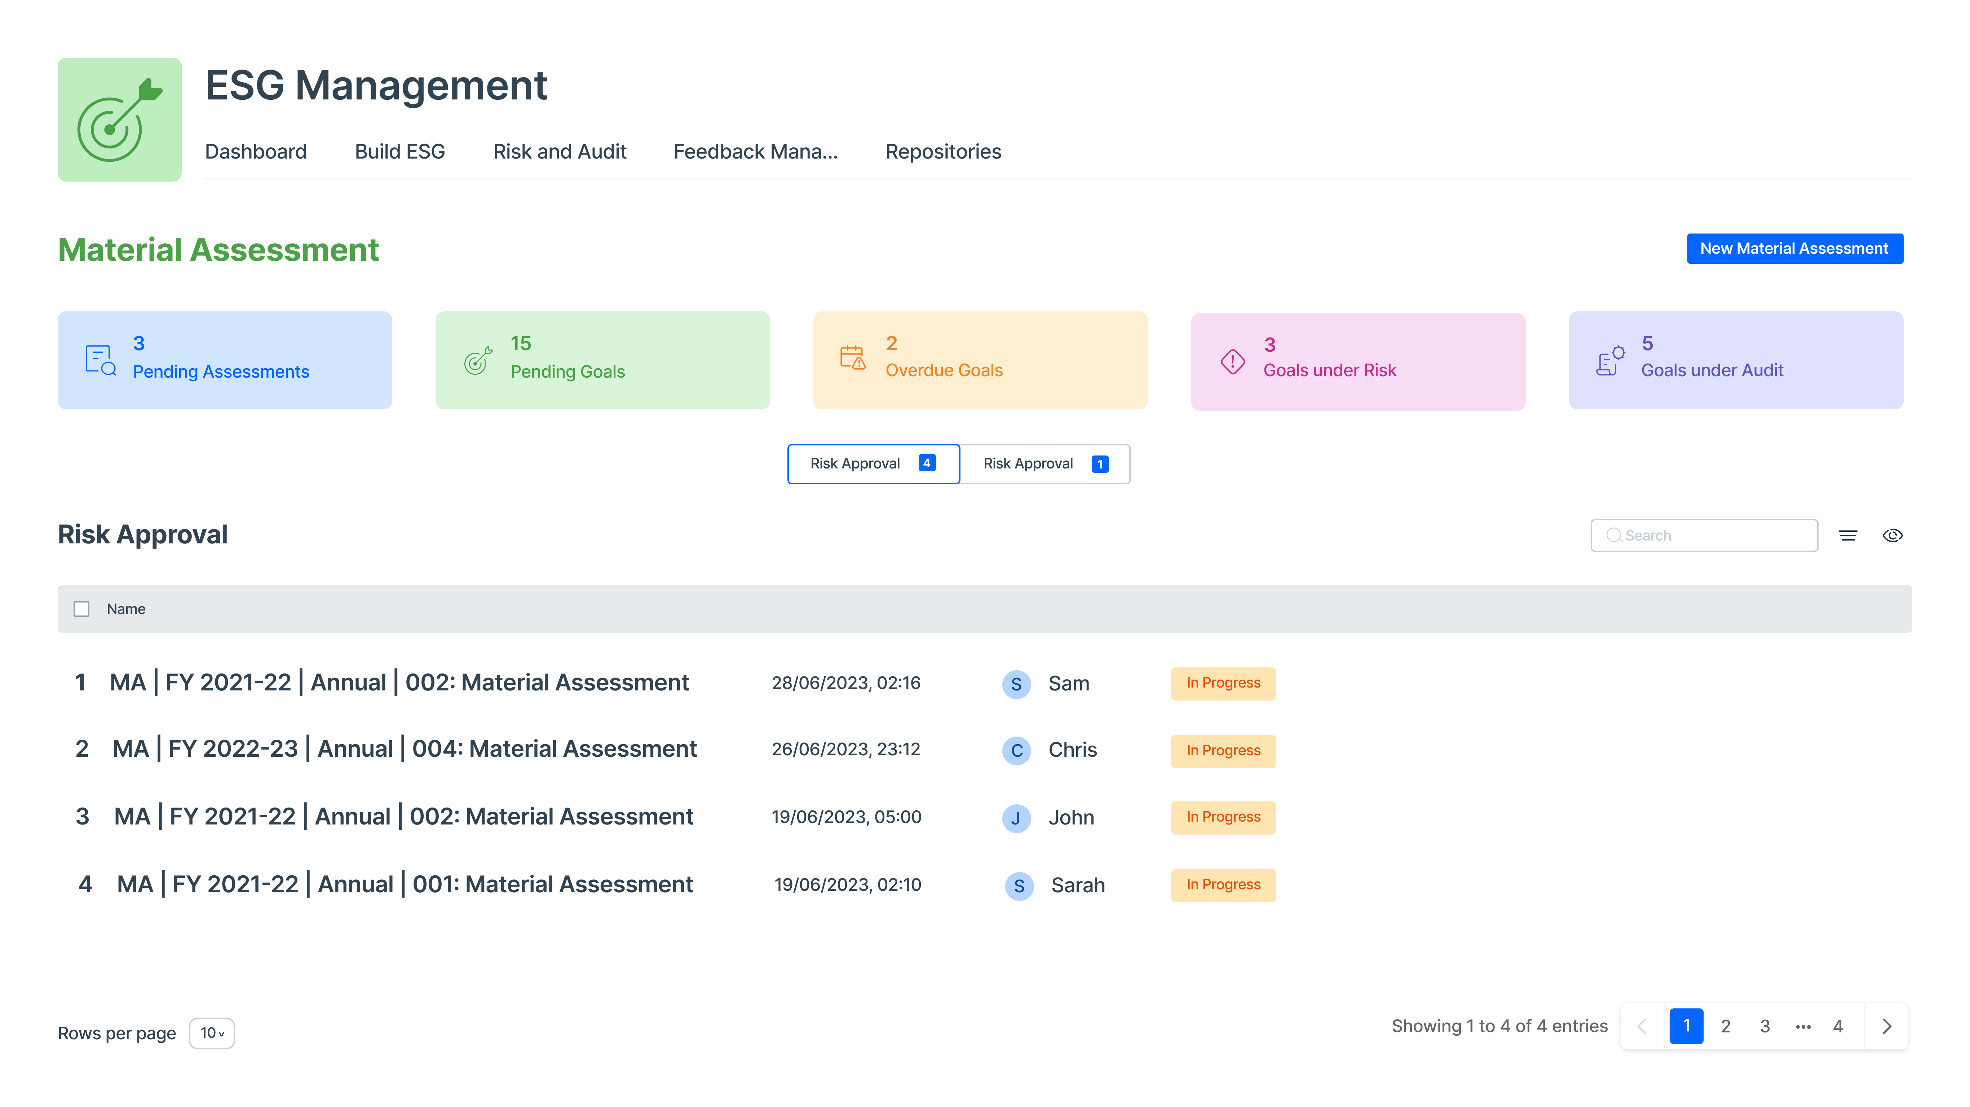The image size is (1970, 1107).
Task: Toggle column visibility with the eye icon
Action: 1892,535
